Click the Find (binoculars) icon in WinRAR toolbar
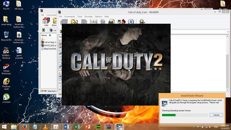Viewport: 231px width, 130px height. 112,22
